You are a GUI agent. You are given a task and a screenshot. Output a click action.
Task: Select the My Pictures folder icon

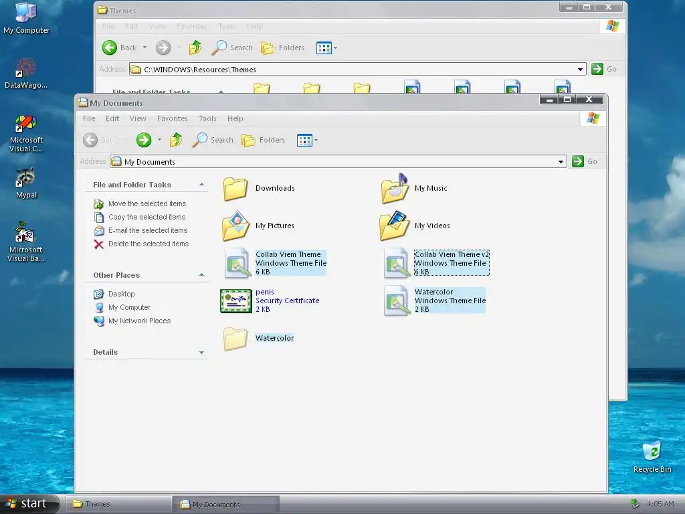pos(236,226)
